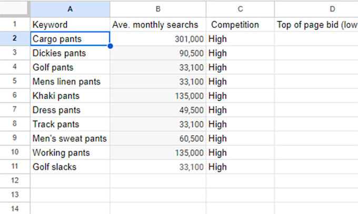Viewport: 358px width, 214px height.
Task: Click the "Keyword" header cell
Action: (x=70, y=24)
